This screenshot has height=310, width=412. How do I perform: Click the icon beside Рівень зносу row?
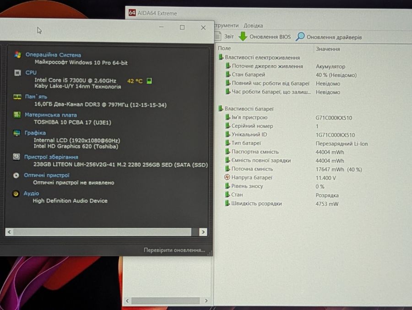227,186
